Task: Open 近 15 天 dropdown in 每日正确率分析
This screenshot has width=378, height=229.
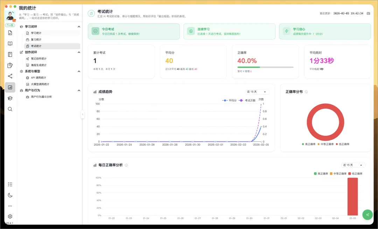Action: coord(353,165)
